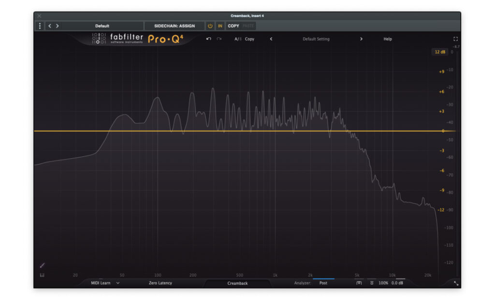The height and width of the screenshot is (297, 495).
Task: Adjust the 0.0 dB output gain
Action: 397,283
